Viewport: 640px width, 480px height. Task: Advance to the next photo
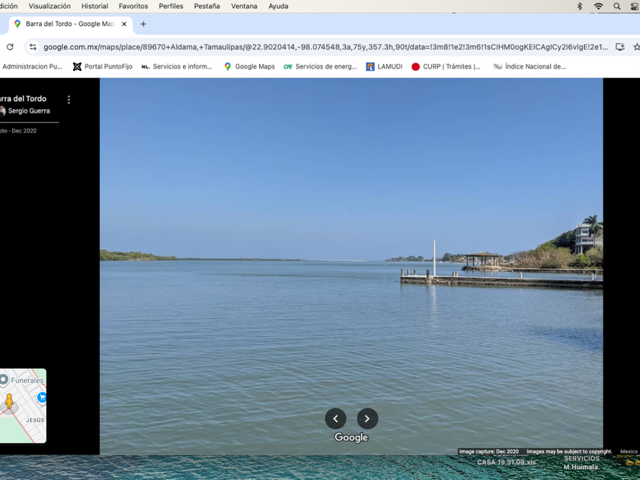tap(367, 418)
